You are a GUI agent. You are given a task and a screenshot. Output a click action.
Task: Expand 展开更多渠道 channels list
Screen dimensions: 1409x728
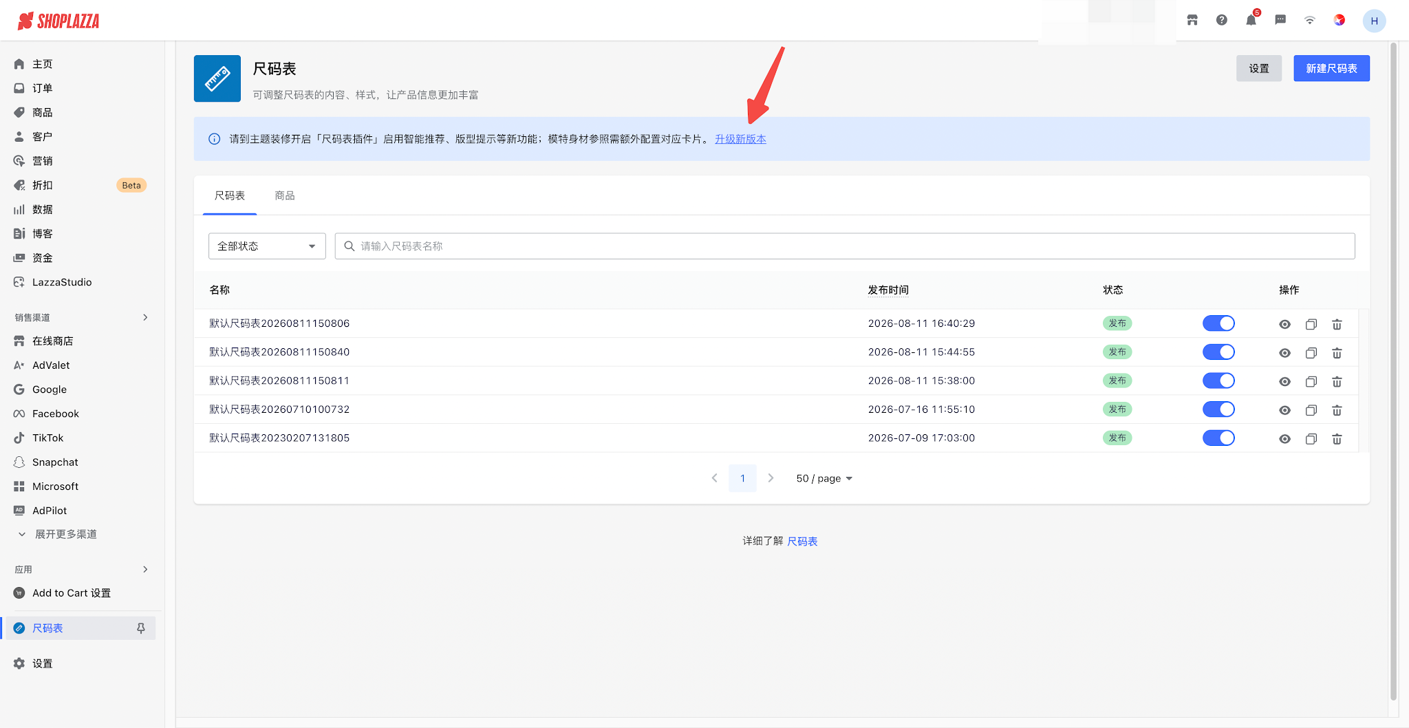58,534
